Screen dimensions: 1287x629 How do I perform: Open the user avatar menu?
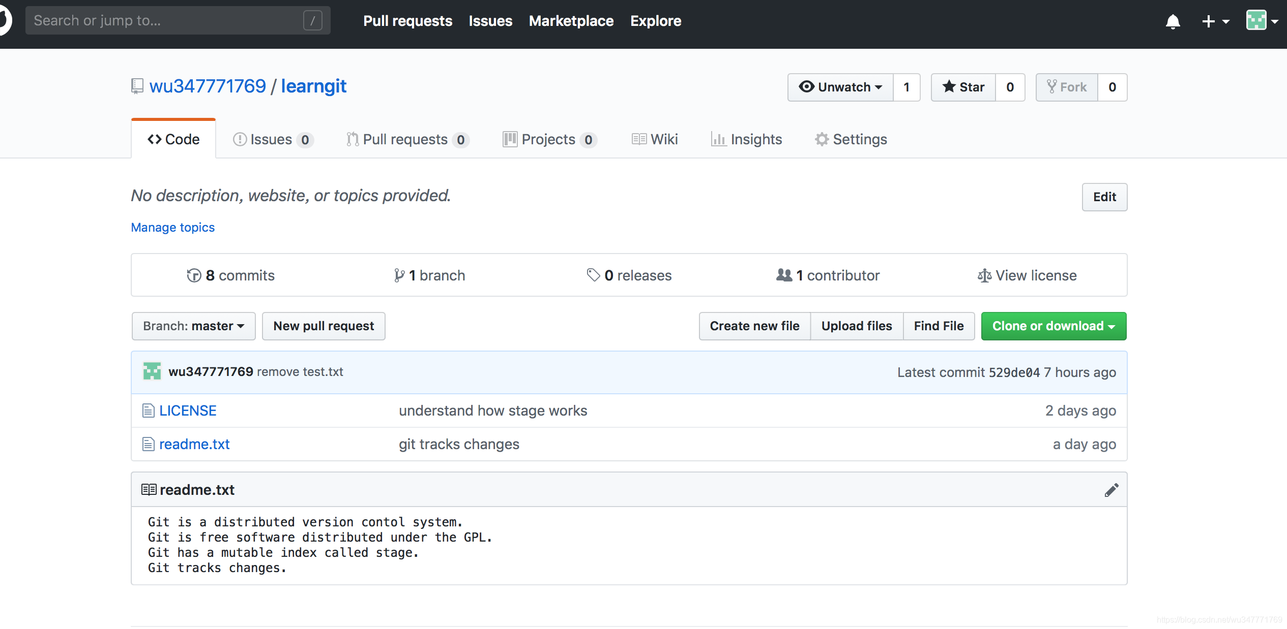coord(1262,21)
